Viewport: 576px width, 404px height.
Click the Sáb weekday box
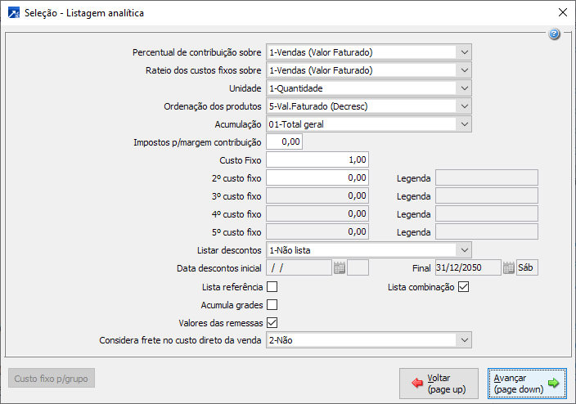(527, 267)
